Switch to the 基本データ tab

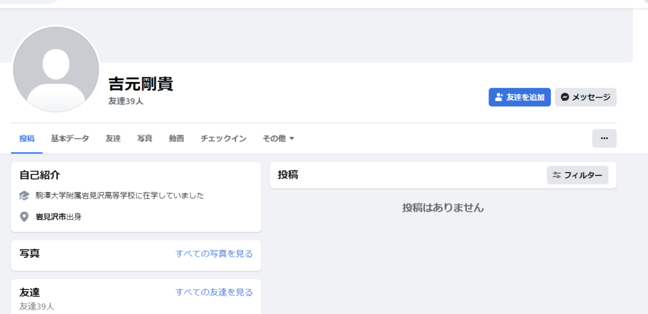click(70, 138)
